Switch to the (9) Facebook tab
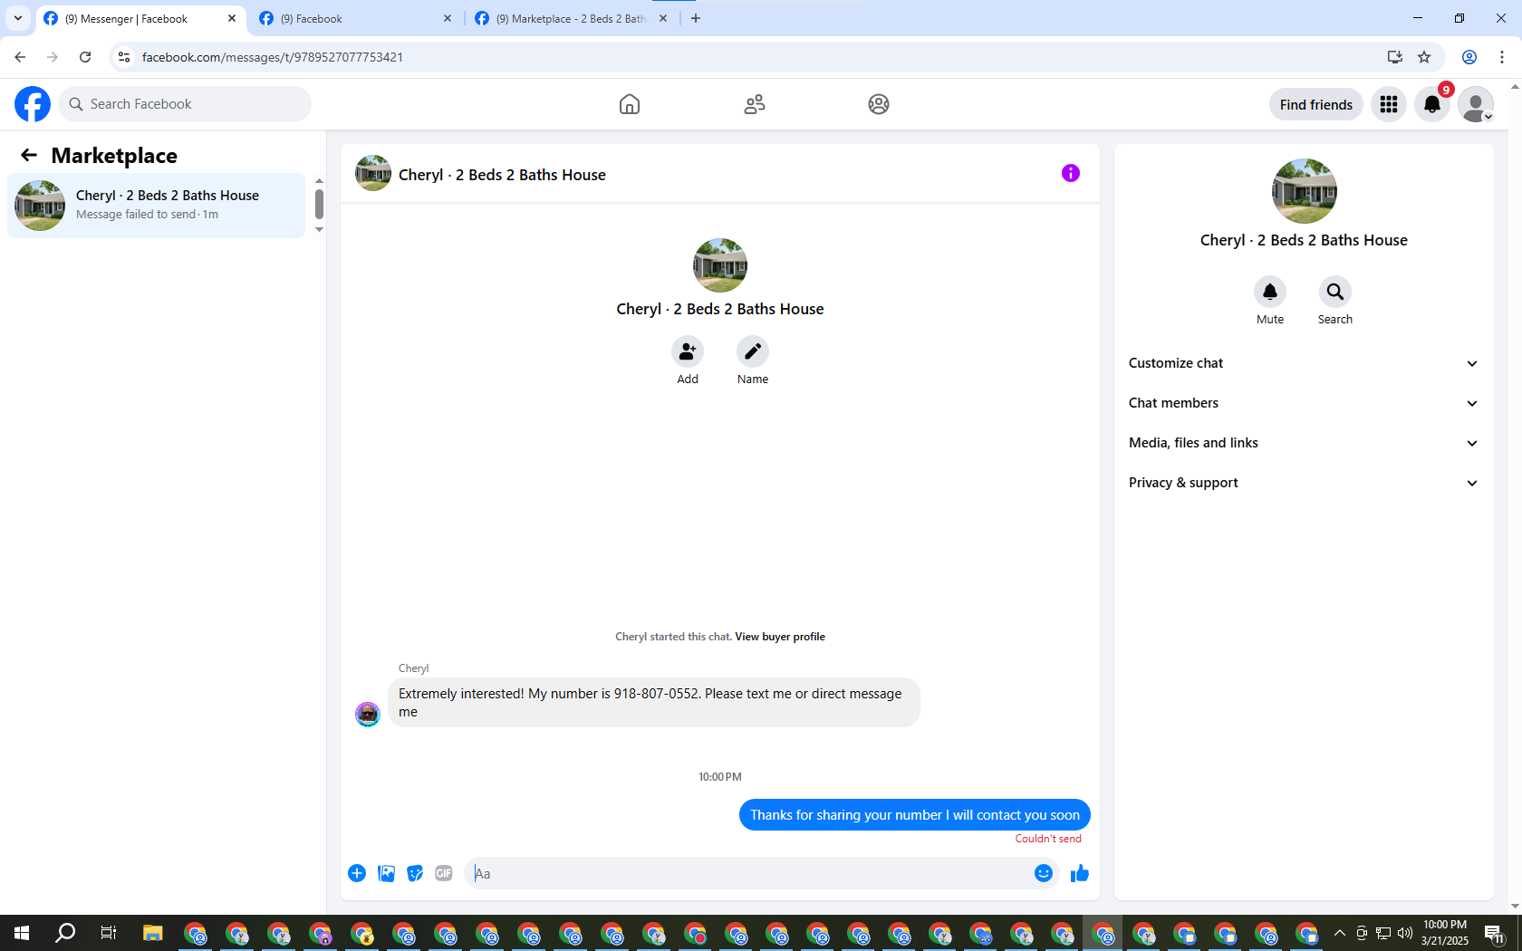Screen dimensions: 1522x951 (353, 18)
